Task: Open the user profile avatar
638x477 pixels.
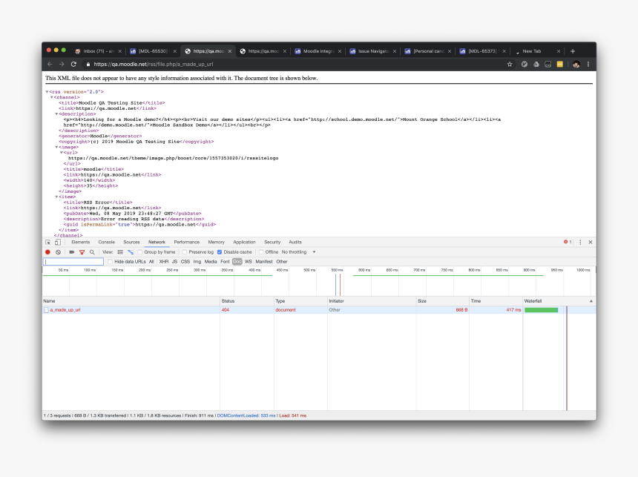Action: (576, 65)
